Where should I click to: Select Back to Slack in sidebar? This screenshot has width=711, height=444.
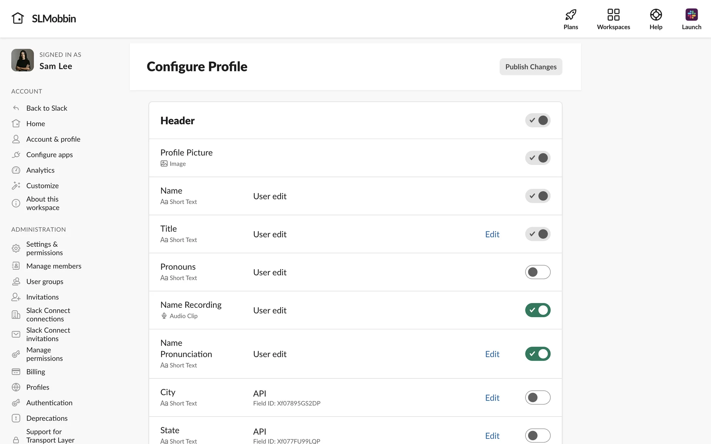[47, 108]
